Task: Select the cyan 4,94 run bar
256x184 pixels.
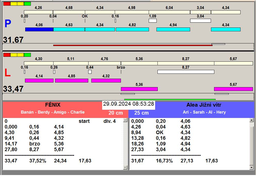Action: [173, 29]
